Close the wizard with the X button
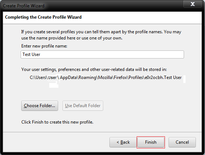205x155 pixels. pyautogui.click(x=193, y=4)
